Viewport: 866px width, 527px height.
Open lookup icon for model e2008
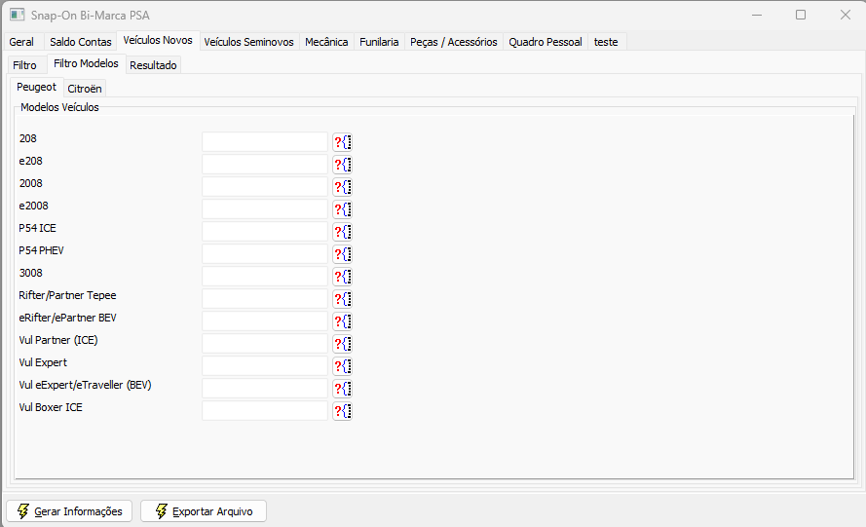click(x=343, y=209)
